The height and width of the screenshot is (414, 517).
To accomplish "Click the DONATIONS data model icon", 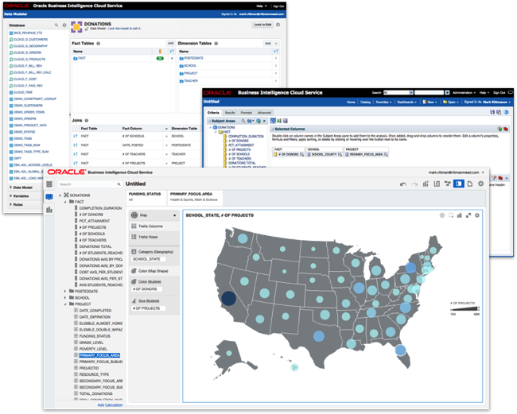I will [x=76, y=27].
